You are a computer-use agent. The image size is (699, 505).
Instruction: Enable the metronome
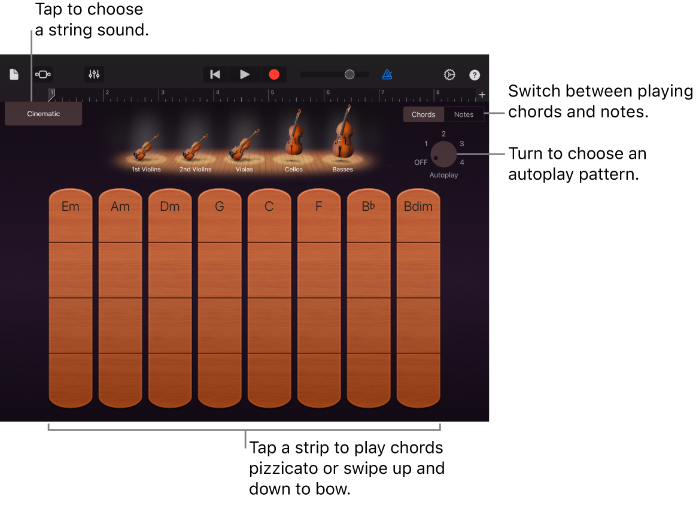point(387,74)
